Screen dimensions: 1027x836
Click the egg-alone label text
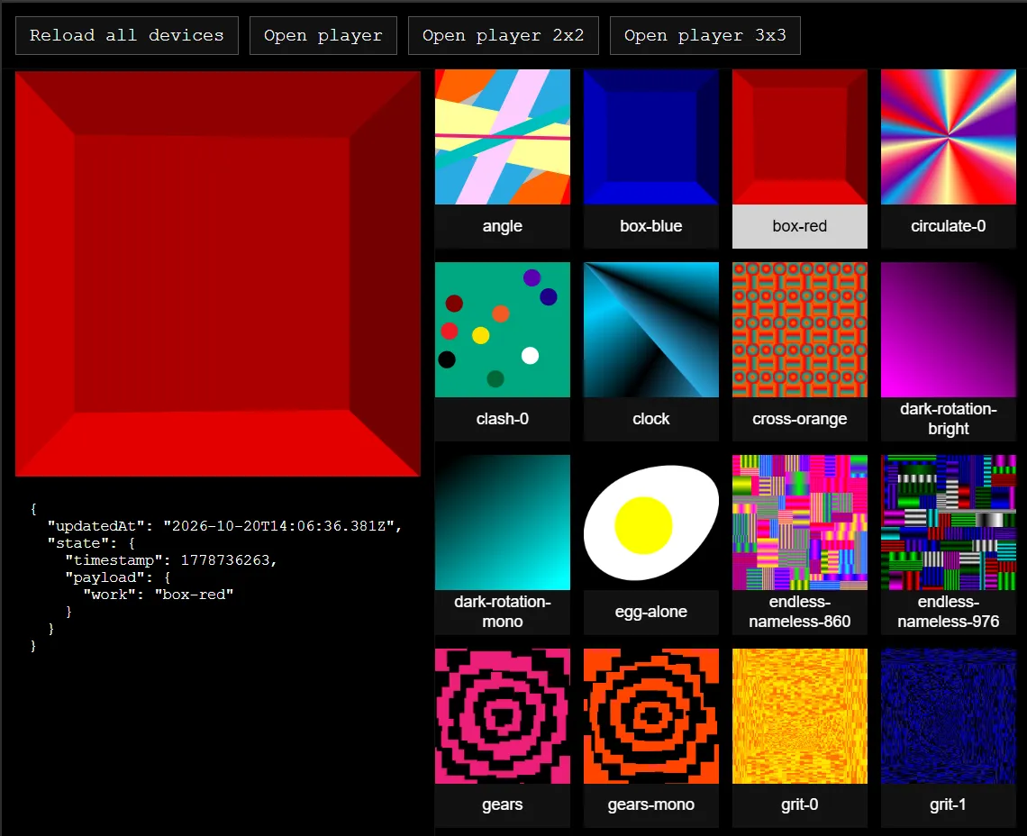tap(651, 612)
